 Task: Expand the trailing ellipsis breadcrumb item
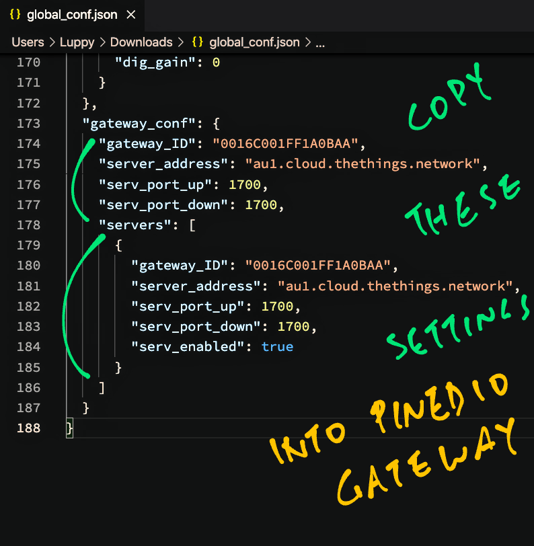click(320, 42)
